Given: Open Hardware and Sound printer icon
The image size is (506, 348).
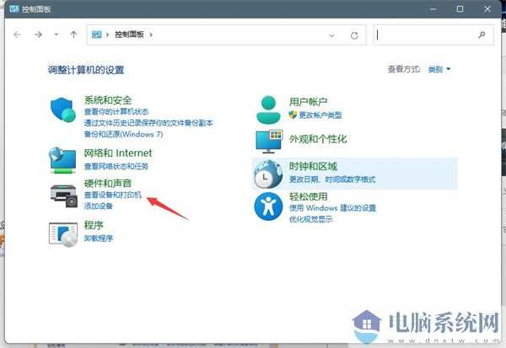Looking at the screenshot, I should [64, 195].
